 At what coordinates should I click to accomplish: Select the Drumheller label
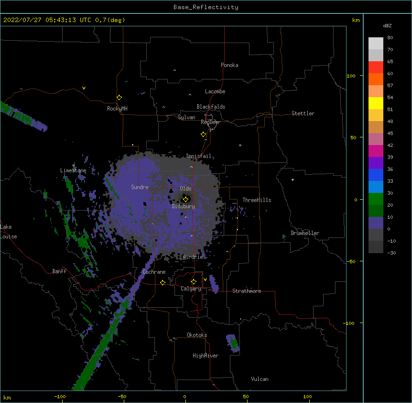(305, 233)
